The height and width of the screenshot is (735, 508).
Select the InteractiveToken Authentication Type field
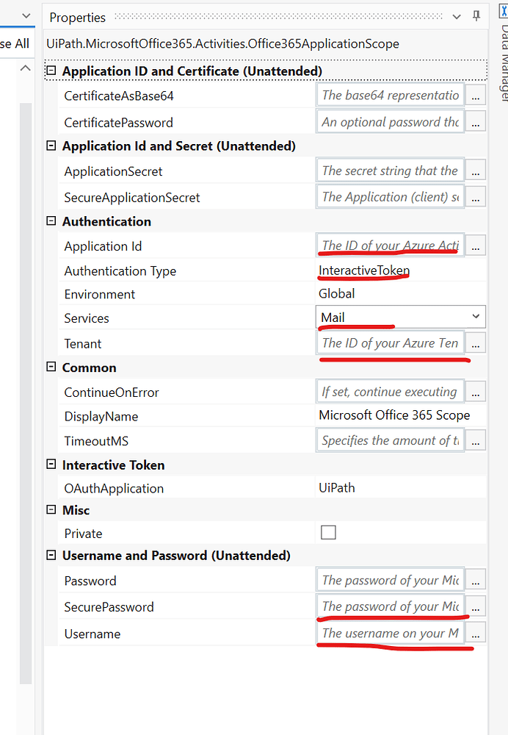coord(363,270)
